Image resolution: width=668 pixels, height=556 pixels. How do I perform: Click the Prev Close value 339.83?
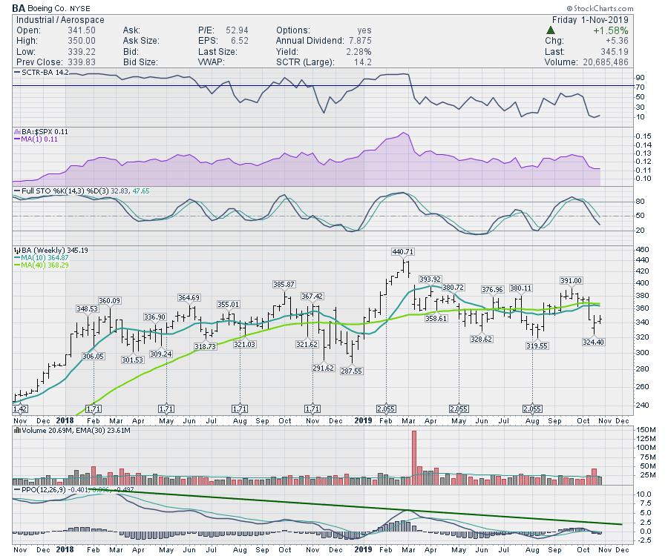tap(82, 62)
